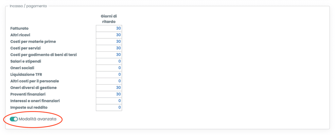
Task: Click Altri costi per il personale field
Action: pos(109,81)
